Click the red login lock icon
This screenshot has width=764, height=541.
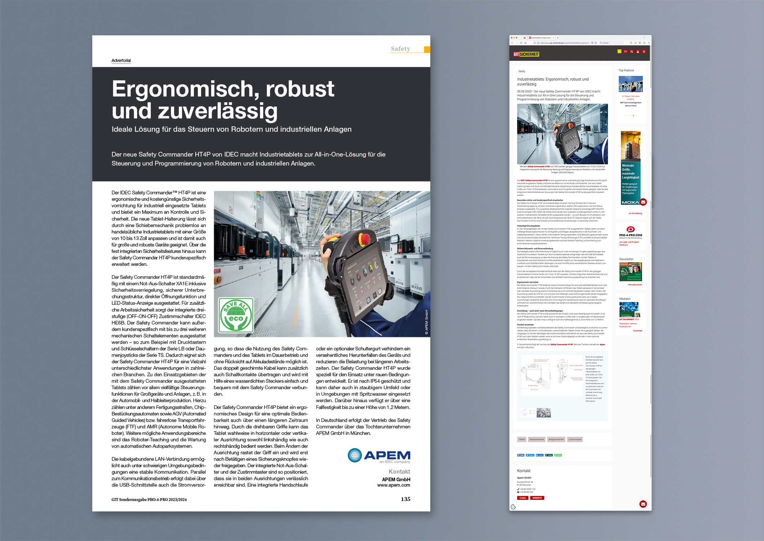click(x=638, y=52)
